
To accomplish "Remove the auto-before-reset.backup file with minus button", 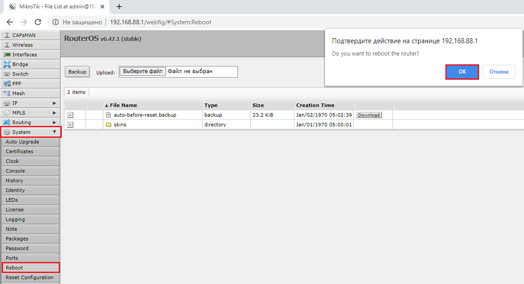I will click(70, 115).
